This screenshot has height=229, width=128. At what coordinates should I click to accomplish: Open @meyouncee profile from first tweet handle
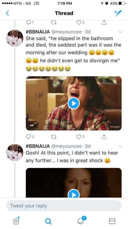pos(67,32)
